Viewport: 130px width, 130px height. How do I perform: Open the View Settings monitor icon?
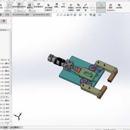click(x=99, y=15)
